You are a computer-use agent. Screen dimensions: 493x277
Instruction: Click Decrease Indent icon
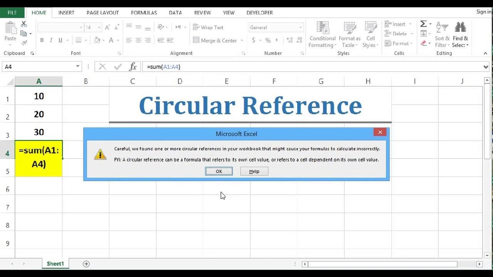point(161,40)
